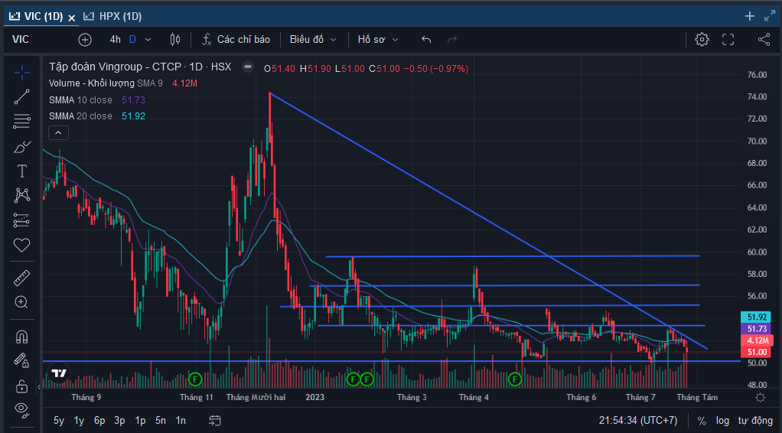Collapse the indicator legend chevron
The width and height of the screenshot is (782, 433).
click(x=58, y=132)
